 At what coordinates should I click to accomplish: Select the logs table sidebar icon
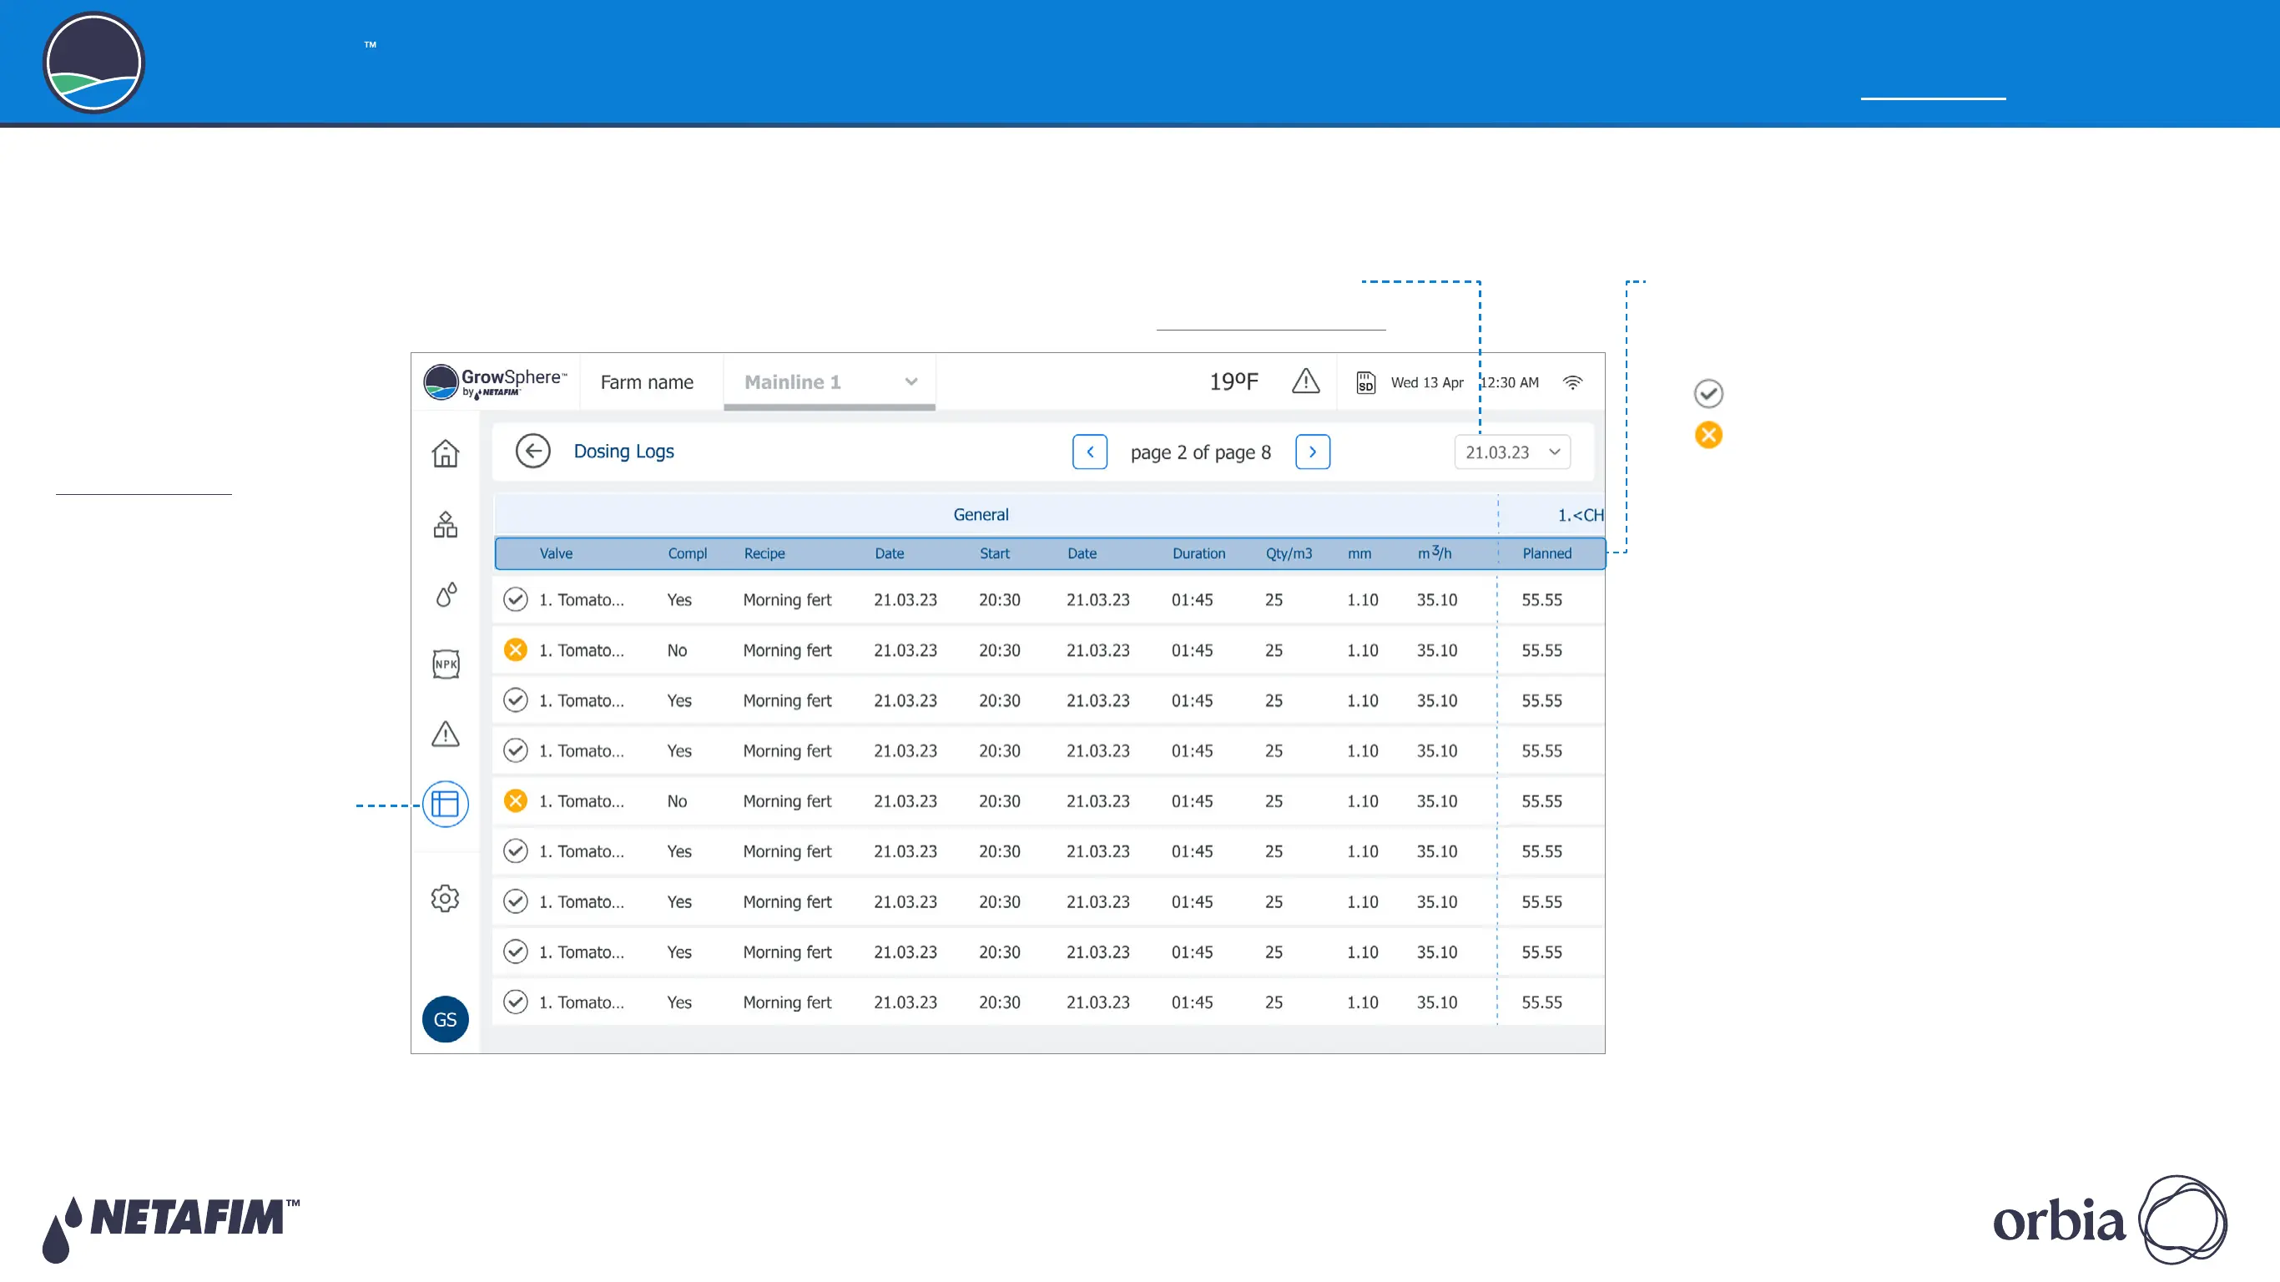[445, 804]
